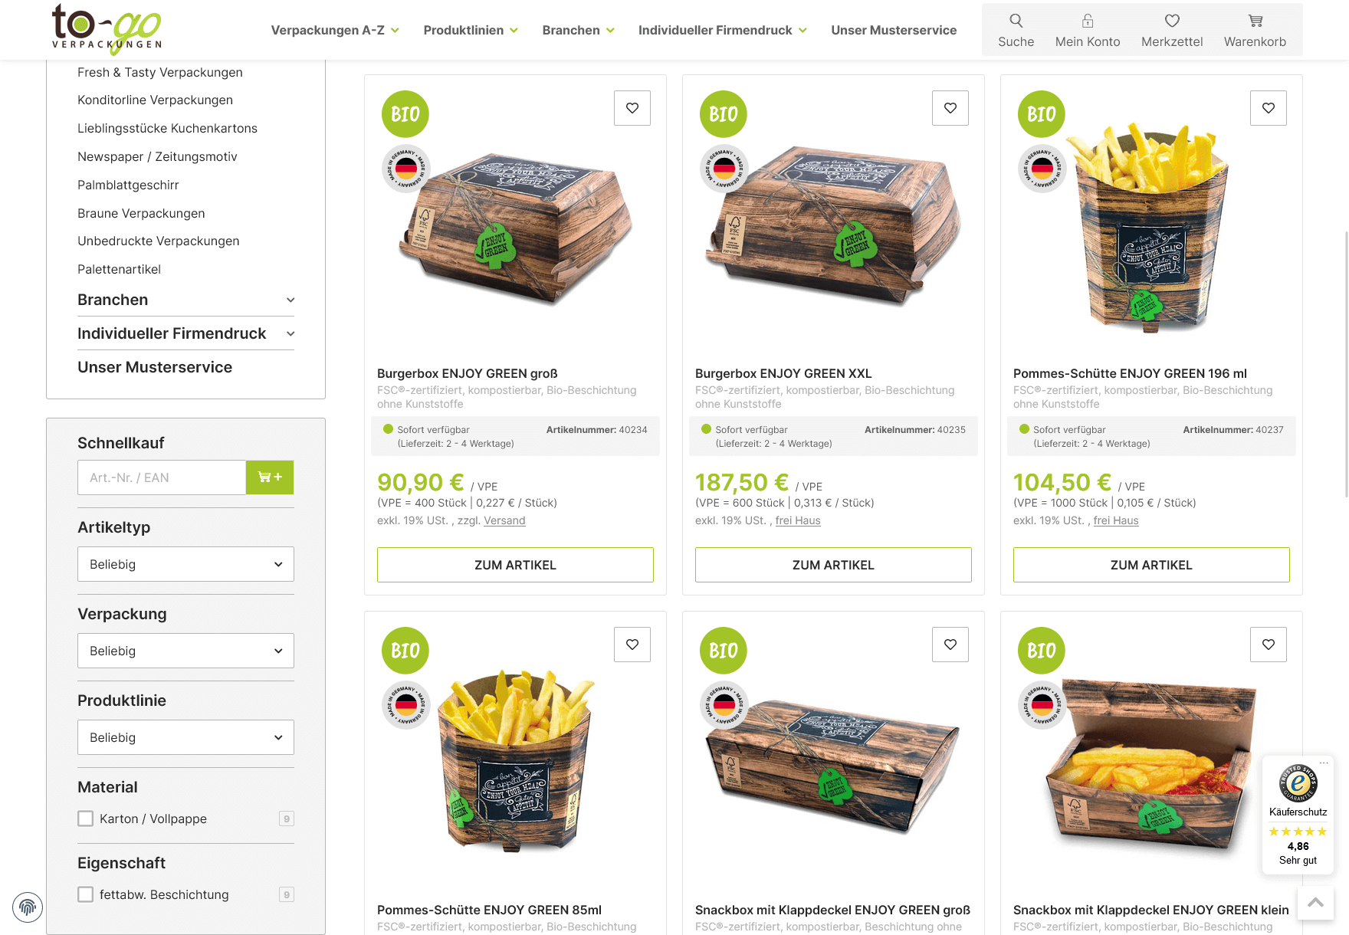Image resolution: width=1349 pixels, height=935 pixels.
Task: Follow the Versand link under 90,90 € price
Action: coord(504,520)
